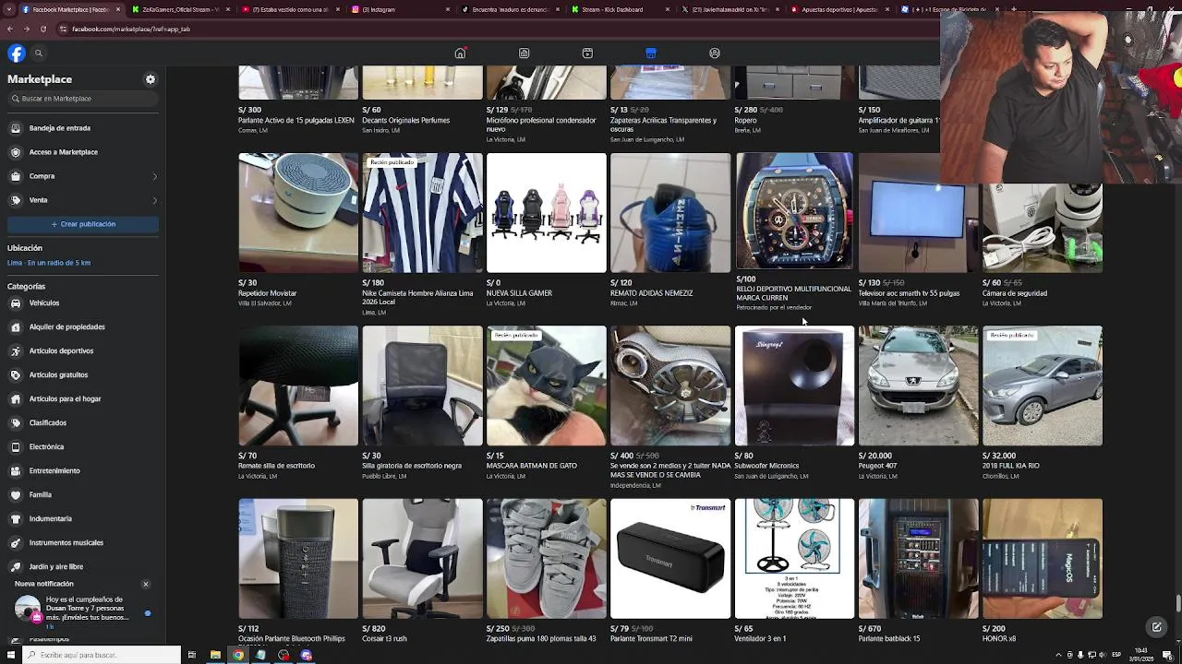Open the Facebook home icon in top navigation

[x=460, y=53]
